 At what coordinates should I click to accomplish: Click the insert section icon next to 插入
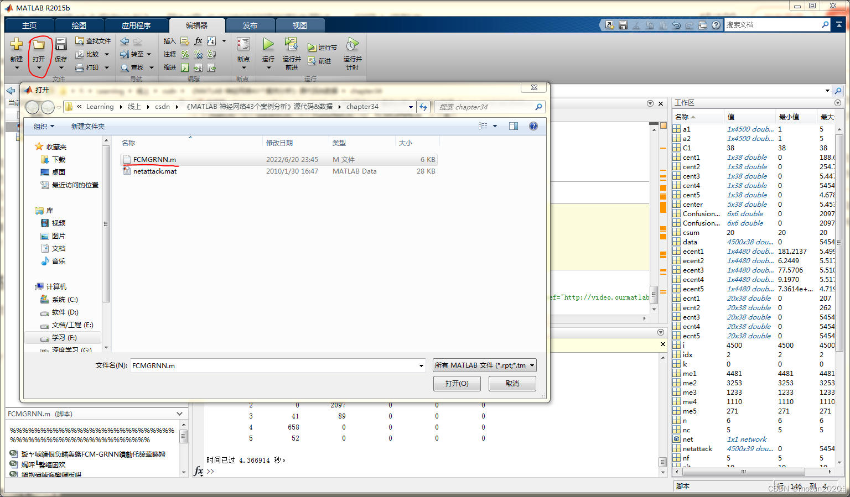[x=185, y=41]
